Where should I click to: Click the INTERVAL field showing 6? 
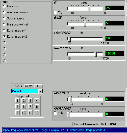coord(115,99)
